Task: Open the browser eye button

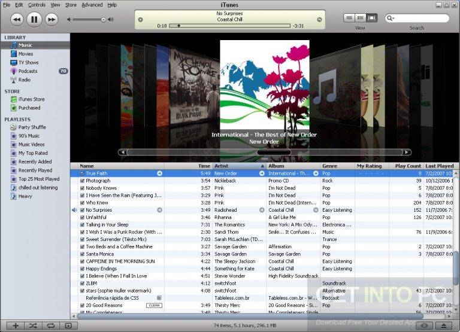Action: click(424, 325)
